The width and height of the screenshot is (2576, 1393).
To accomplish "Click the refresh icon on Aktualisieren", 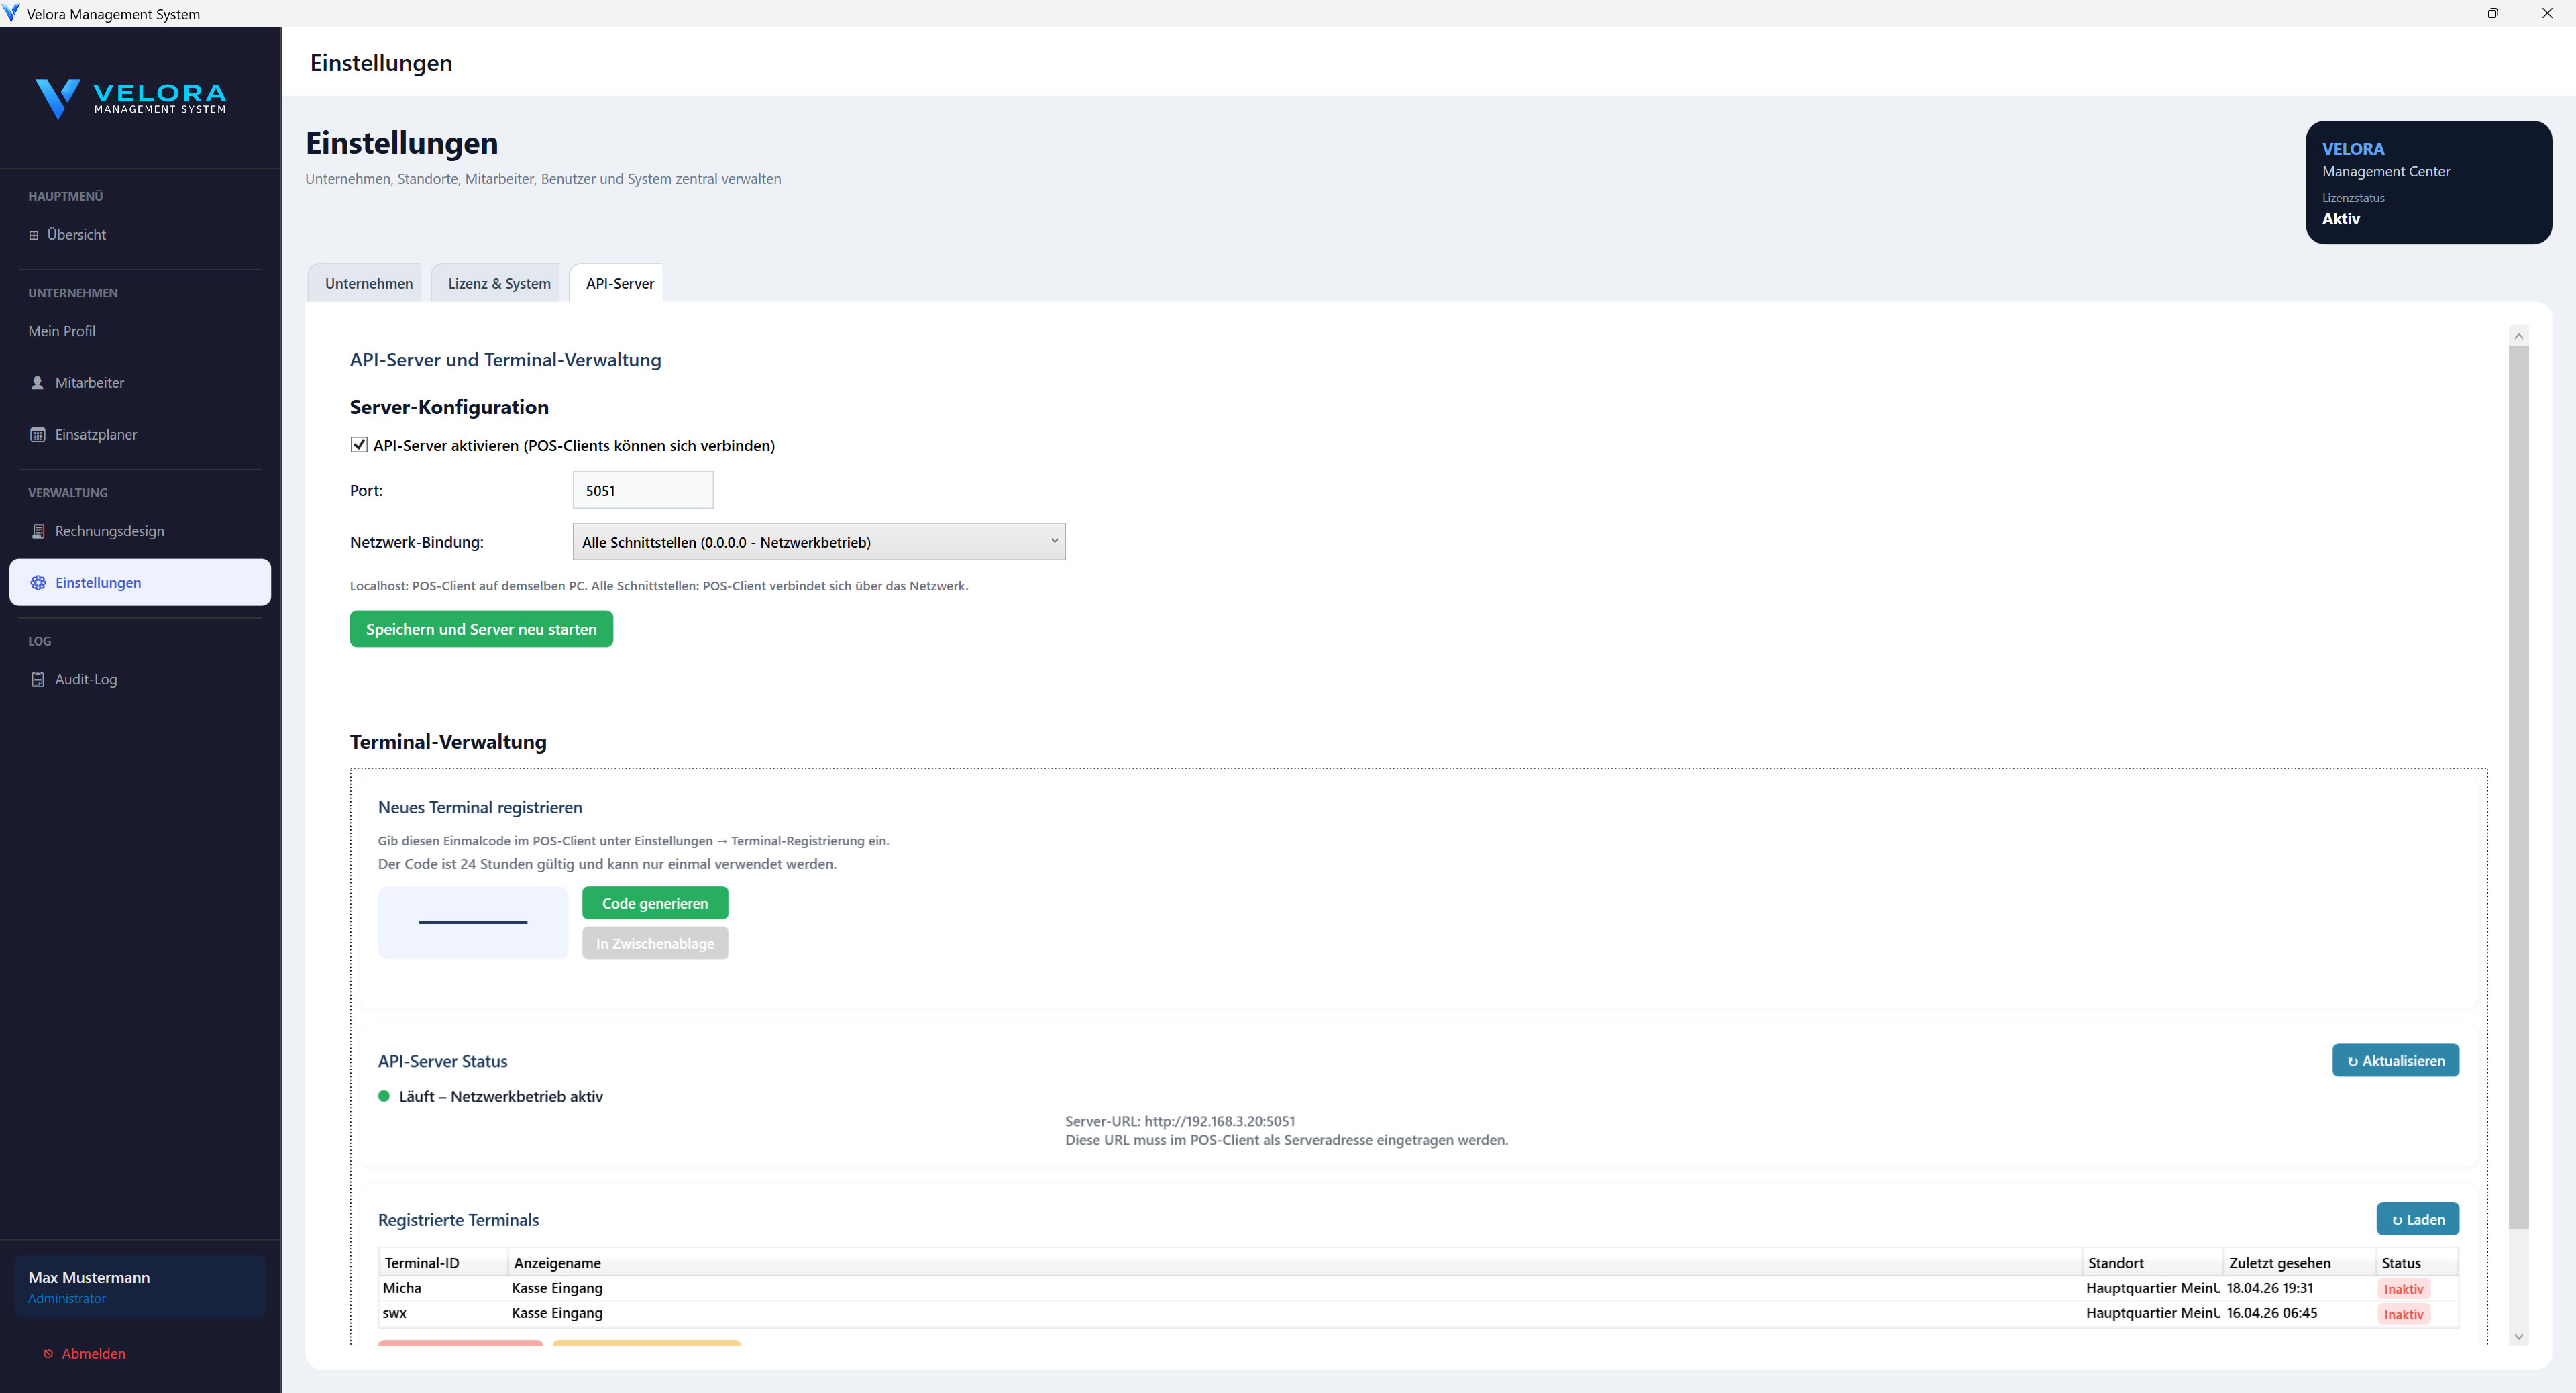I will (x=2355, y=1060).
